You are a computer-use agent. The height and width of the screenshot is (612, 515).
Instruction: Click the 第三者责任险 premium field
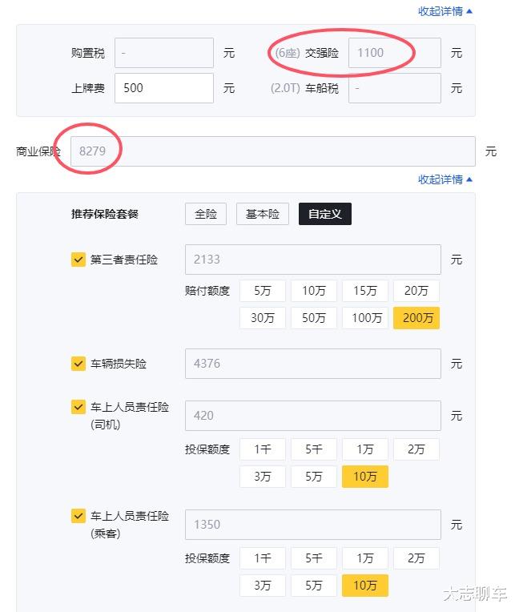312,260
